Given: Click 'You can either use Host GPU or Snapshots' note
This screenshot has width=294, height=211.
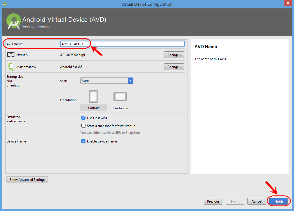Looking at the screenshot, I should 110,132.
